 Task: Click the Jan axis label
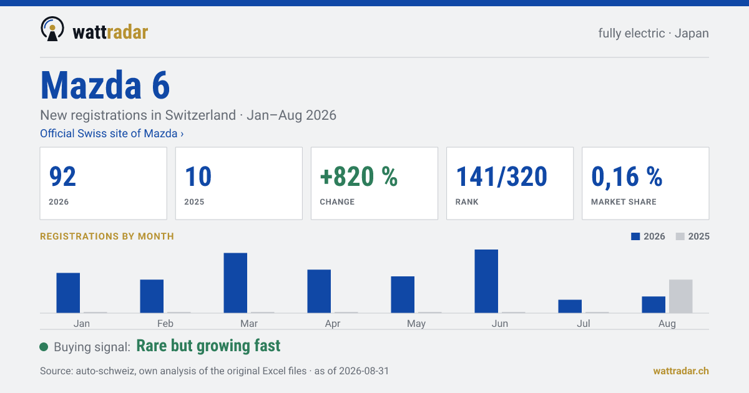82,324
